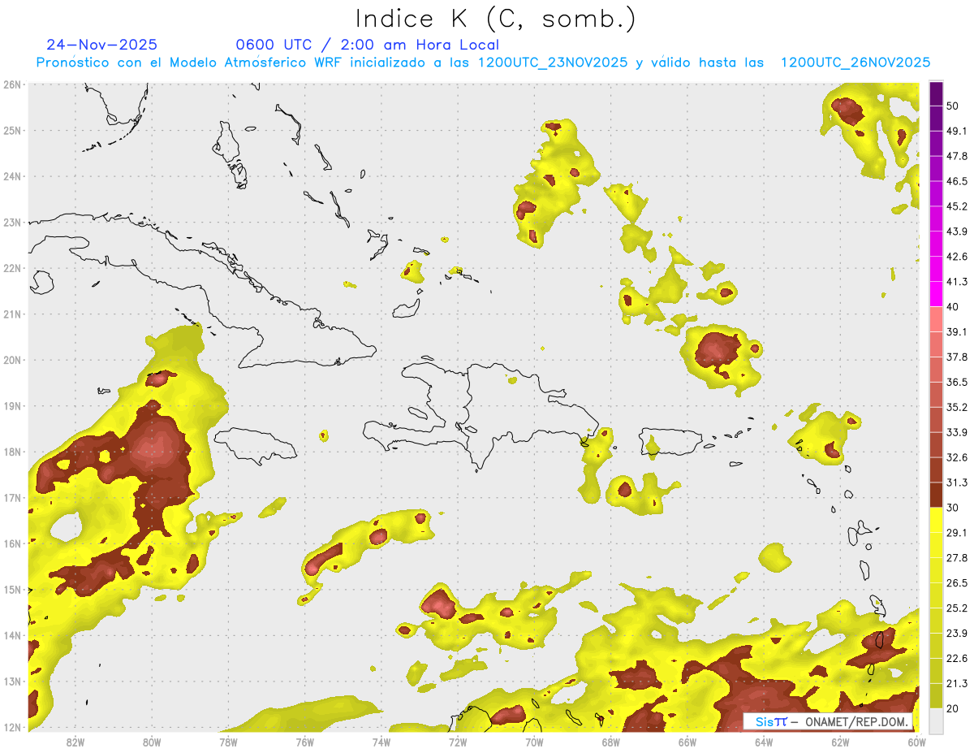Screen dimensions: 974x753
Task: Click the colorbar label "50"
Action: tap(952, 106)
